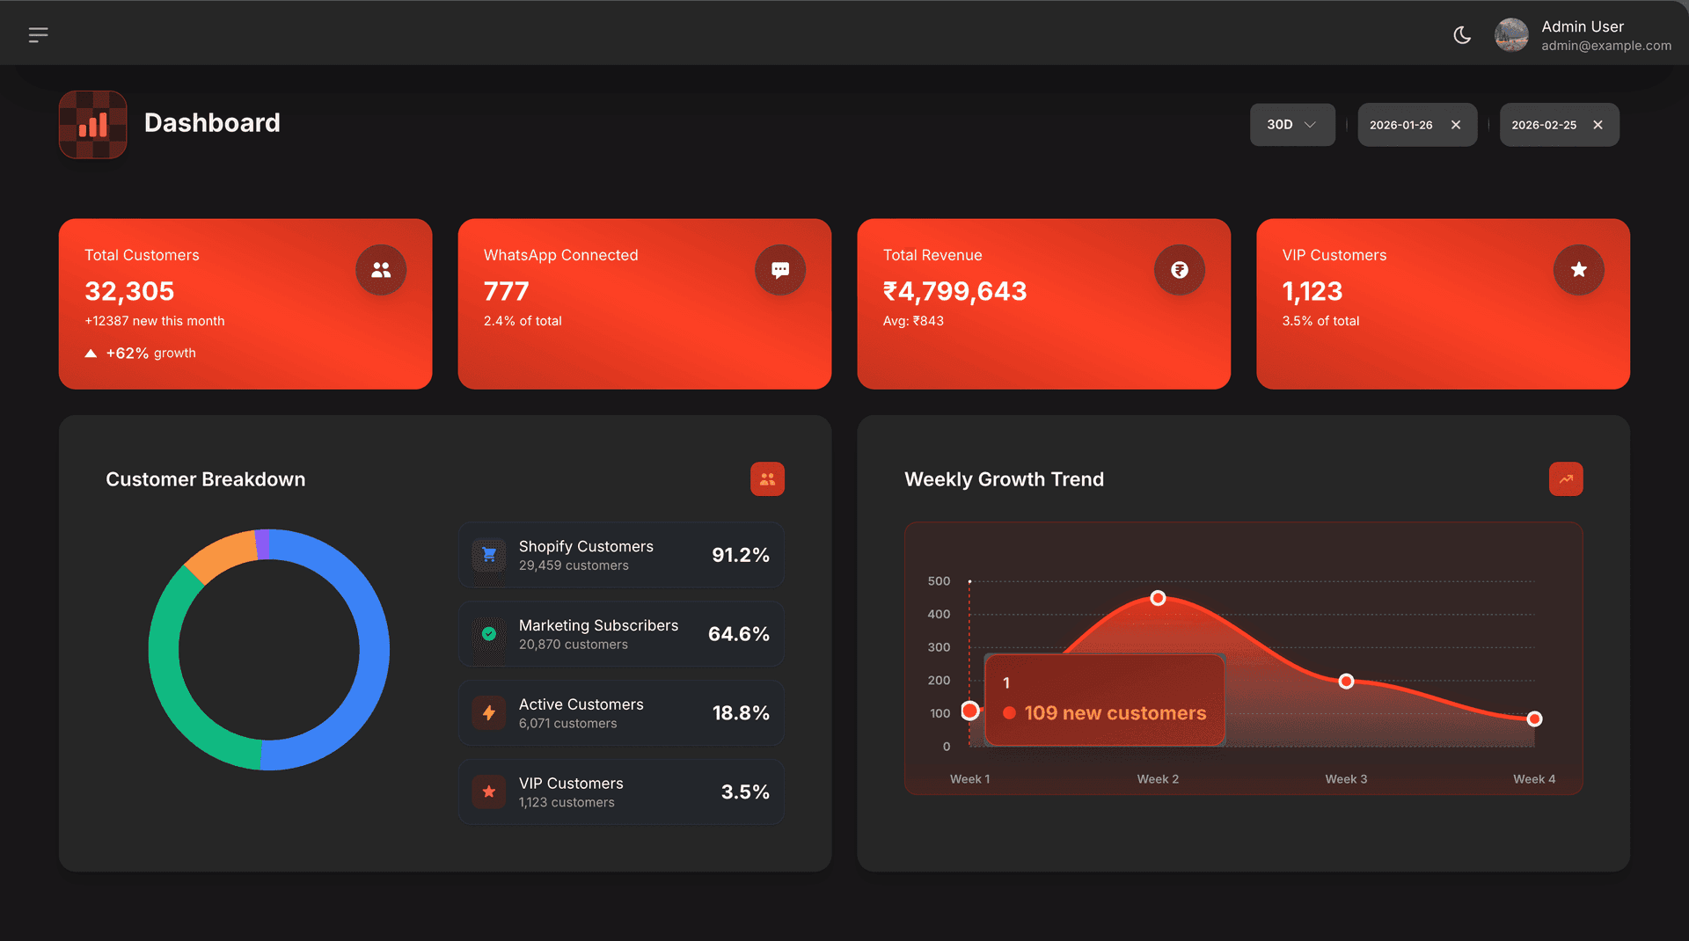Select the Active Customers row
Screen dimensions: 1689x941
pos(621,713)
